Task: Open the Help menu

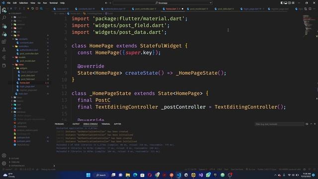Action: pyautogui.click(x=62, y=3)
